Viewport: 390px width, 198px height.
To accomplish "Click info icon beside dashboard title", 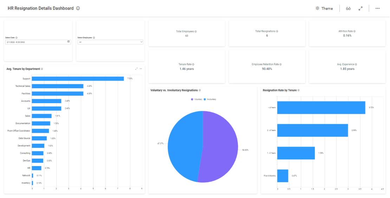I will pyautogui.click(x=78, y=8).
